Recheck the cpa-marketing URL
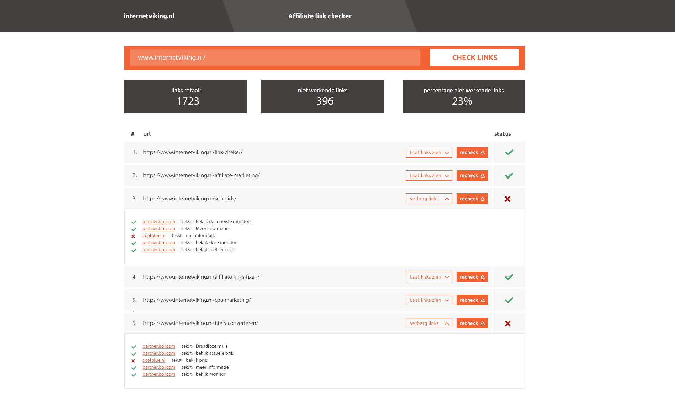675x407 pixels. tap(472, 300)
